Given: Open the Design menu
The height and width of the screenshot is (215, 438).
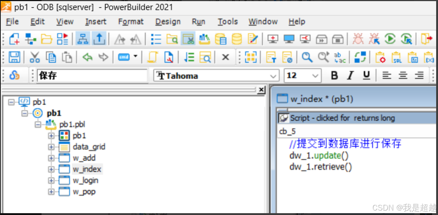Looking at the screenshot, I should tap(168, 22).
